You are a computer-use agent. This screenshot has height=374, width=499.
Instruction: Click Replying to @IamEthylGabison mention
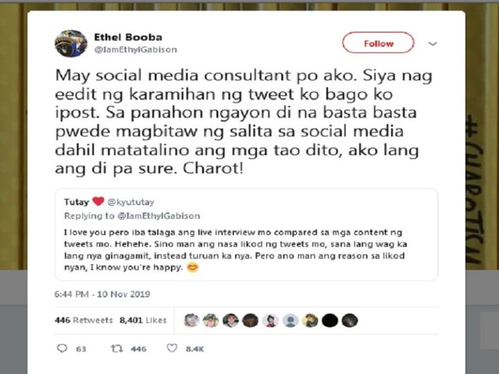(159, 216)
